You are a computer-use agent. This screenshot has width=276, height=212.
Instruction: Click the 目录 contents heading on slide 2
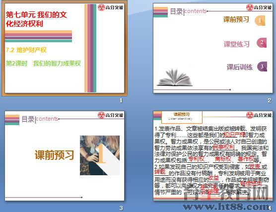[x=188, y=11]
